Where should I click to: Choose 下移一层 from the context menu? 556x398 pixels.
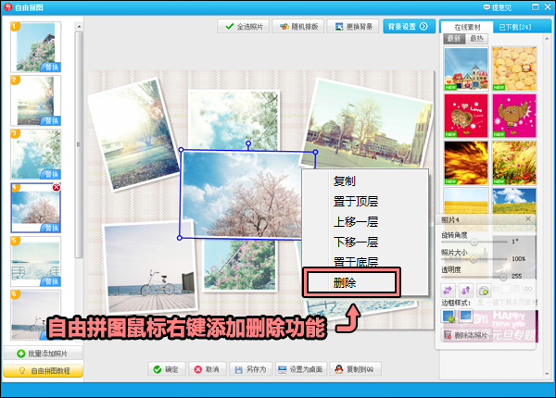coord(365,242)
